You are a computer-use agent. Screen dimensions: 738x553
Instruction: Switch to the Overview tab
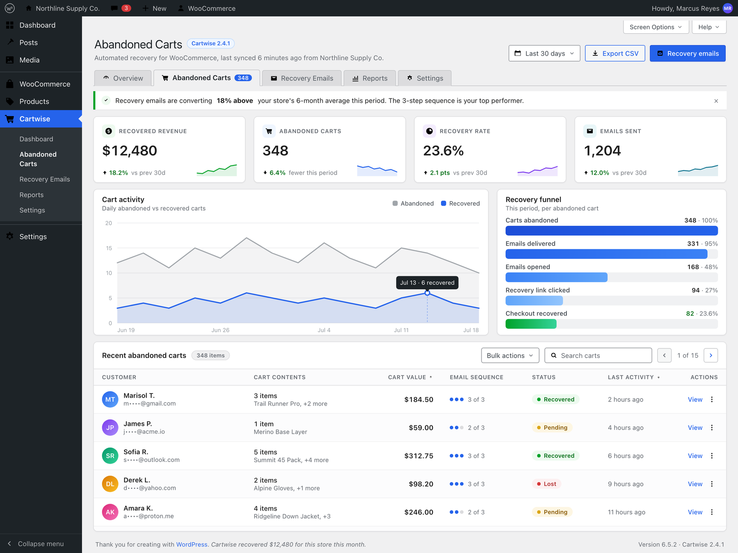point(123,78)
